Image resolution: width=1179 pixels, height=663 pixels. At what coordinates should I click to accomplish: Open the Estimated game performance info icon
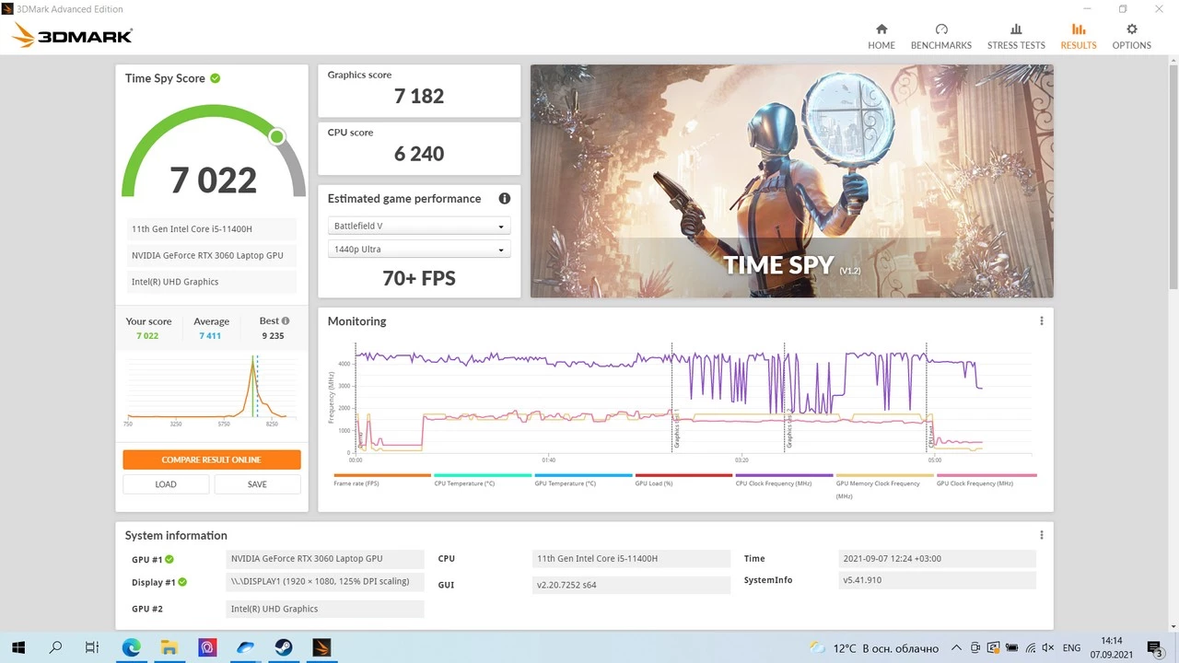(504, 198)
